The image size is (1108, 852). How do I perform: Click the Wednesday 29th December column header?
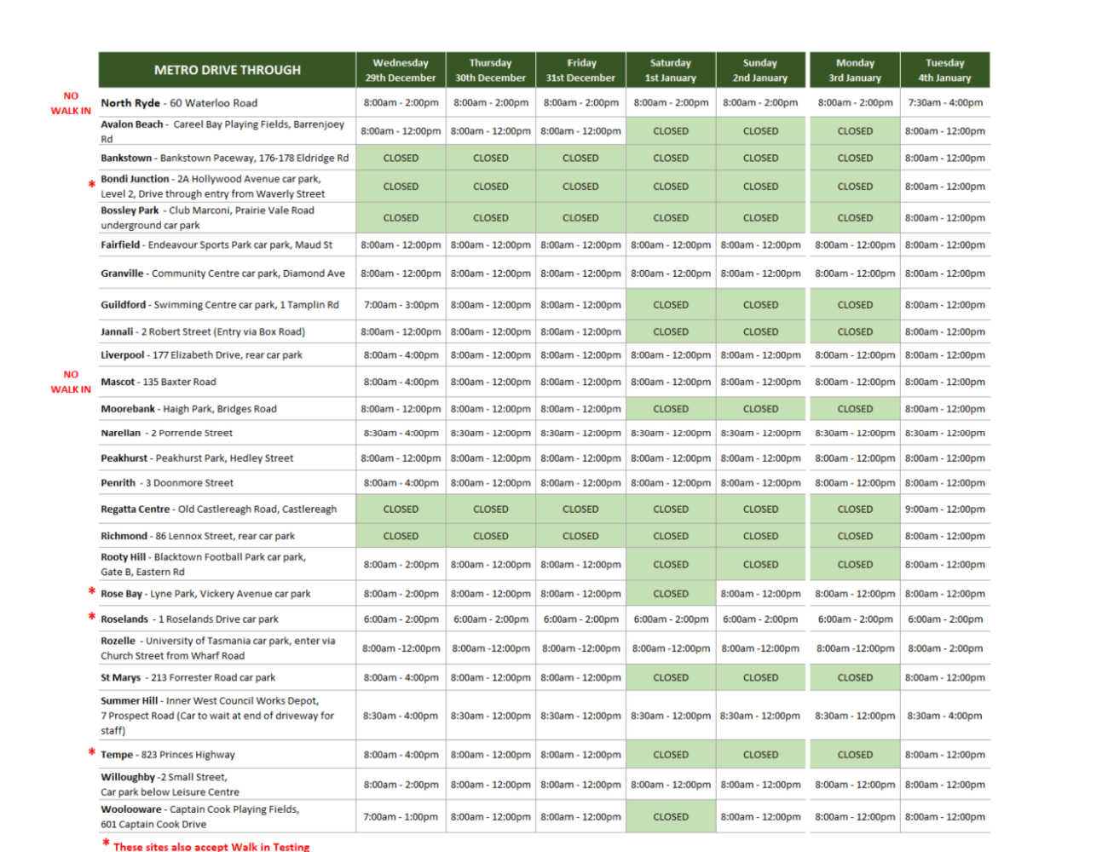(x=400, y=70)
